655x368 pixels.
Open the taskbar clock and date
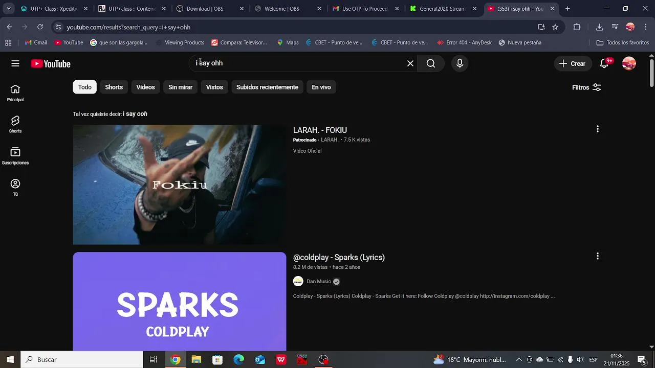point(616,359)
